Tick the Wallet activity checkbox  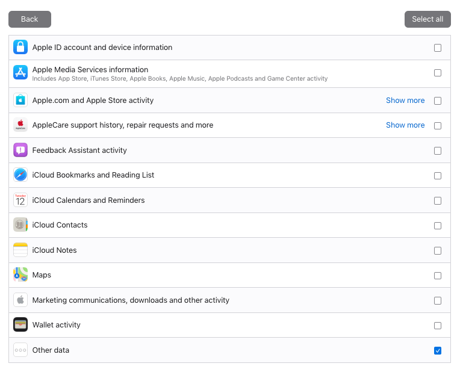438,326
